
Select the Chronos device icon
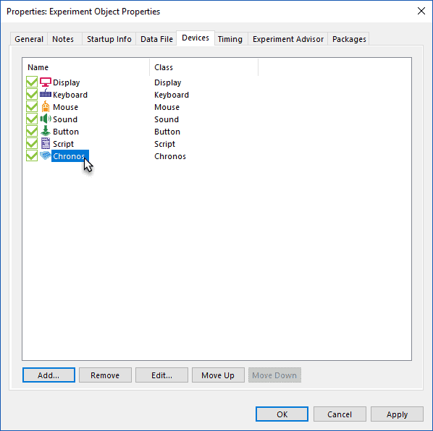coord(46,155)
